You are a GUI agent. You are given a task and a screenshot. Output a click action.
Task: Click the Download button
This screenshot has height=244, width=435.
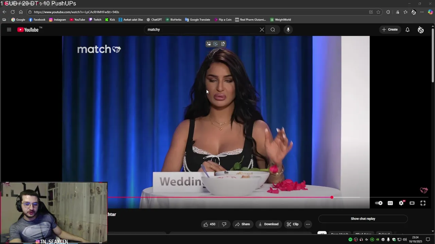tap(268, 224)
